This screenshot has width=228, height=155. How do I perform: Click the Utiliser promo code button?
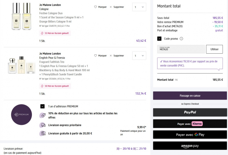(x=214, y=49)
